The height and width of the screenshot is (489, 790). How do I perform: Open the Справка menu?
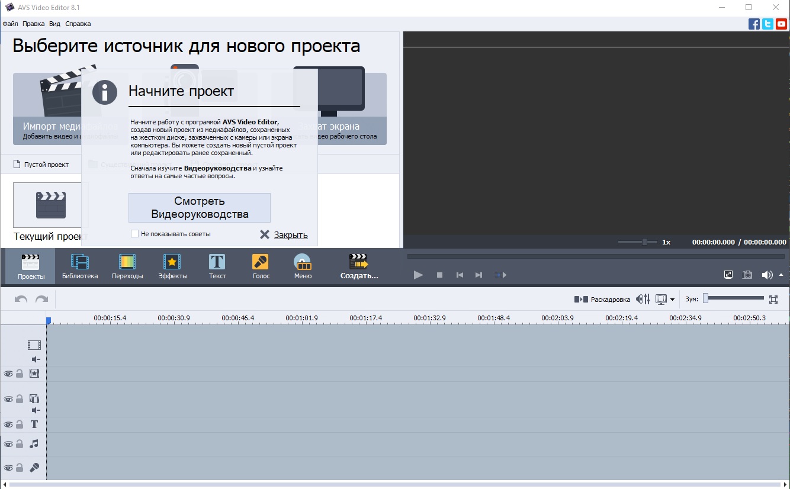(x=78, y=24)
